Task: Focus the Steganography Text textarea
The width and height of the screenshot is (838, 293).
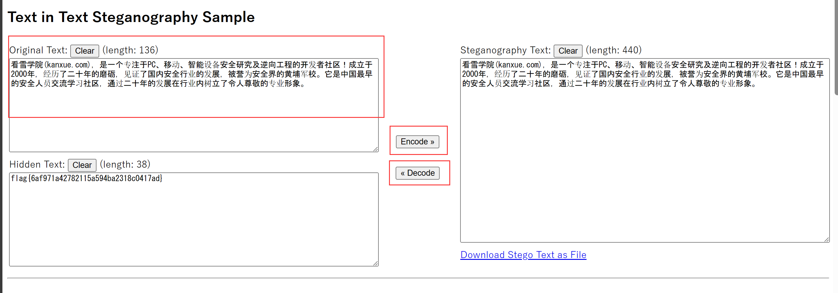Action: [644, 162]
